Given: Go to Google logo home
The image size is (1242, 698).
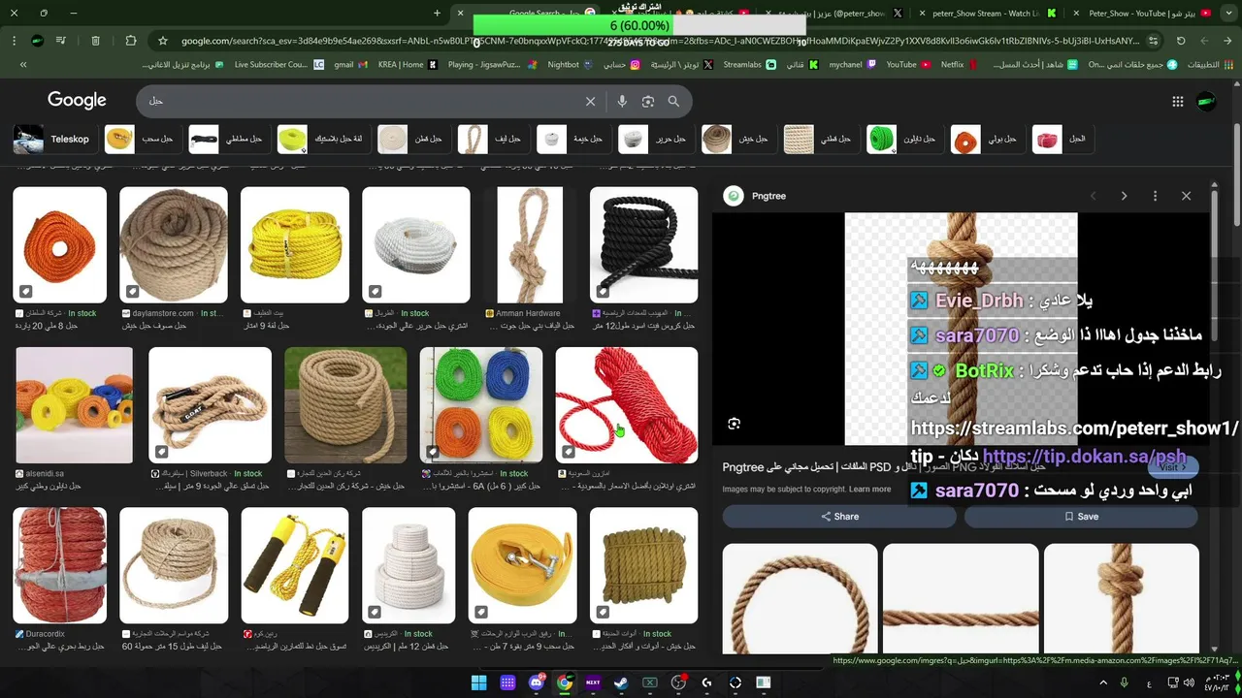Looking at the screenshot, I should click(x=77, y=101).
